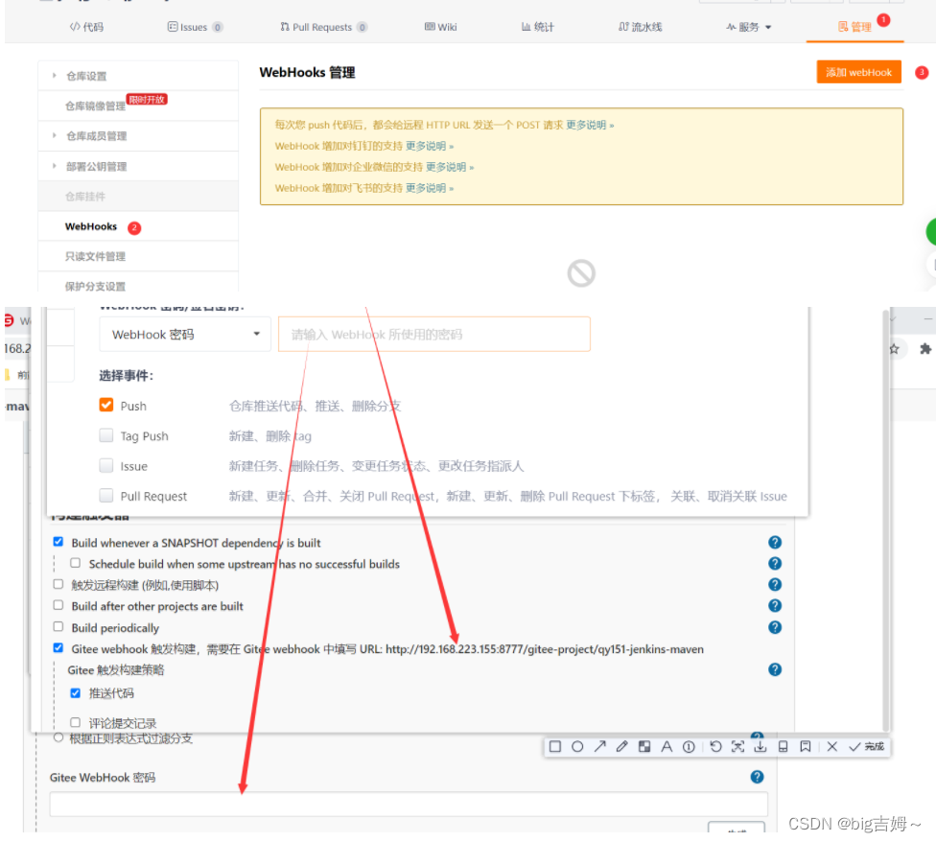Image resolution: width=936 pixels, height=842 pixels.
Task: Open help for Build periodically
Action: point(775,627)
